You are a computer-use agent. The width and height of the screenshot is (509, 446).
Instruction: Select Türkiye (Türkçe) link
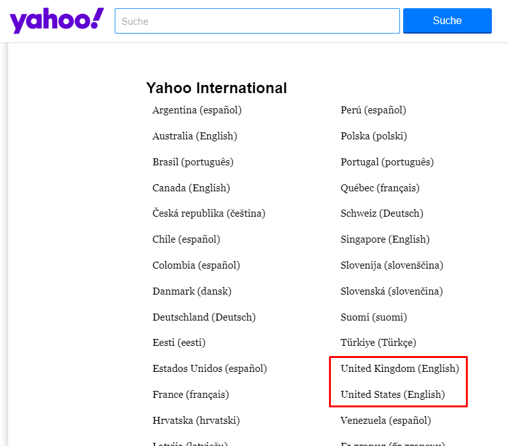[378, 343]
